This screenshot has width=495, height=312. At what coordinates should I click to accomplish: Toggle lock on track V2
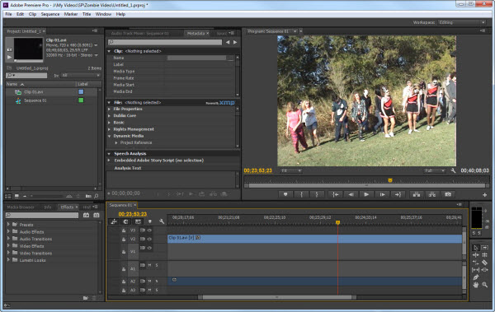tap(124, 240)
